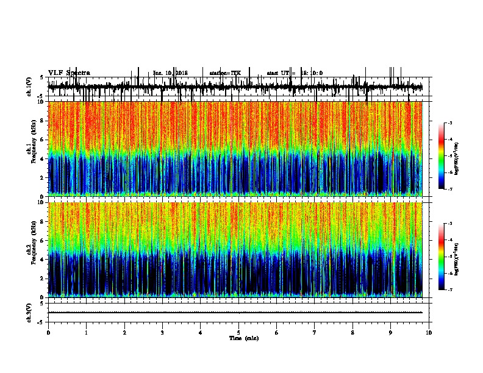Click the "1" minute tick label on time axis
The height and width of the screenshot is (373, 483).
pyautogui.click(x=86, y=332)
